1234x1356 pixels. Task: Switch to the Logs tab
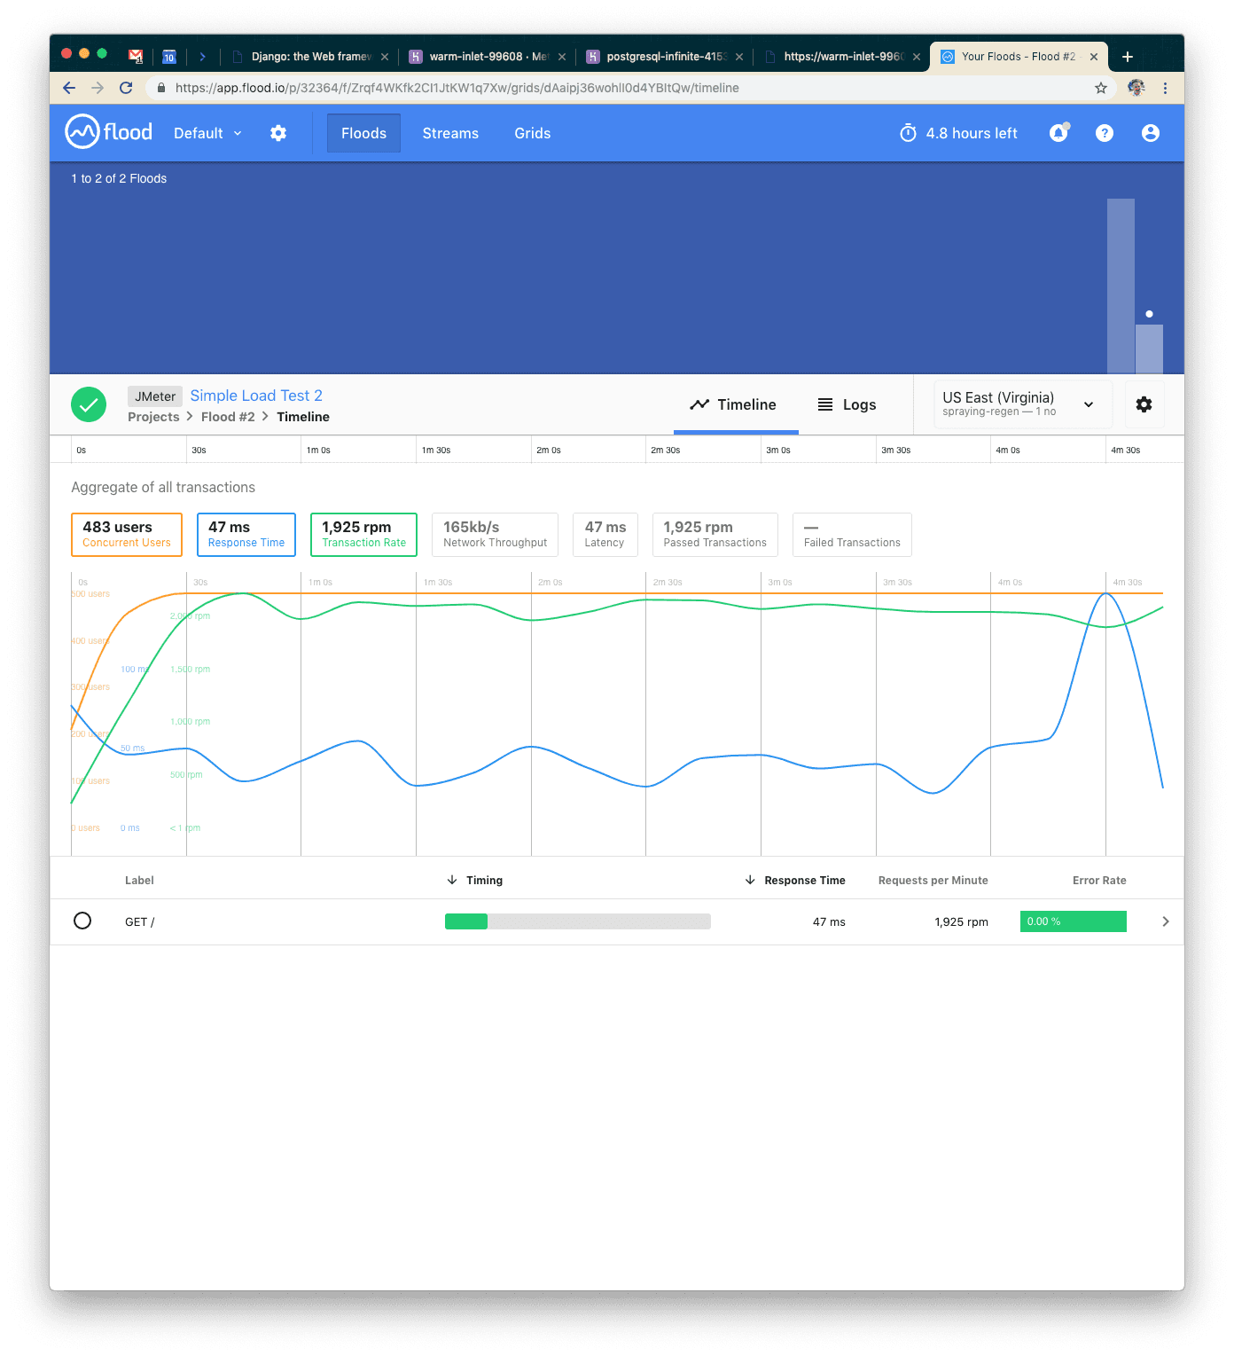click(x=847, y=404)
